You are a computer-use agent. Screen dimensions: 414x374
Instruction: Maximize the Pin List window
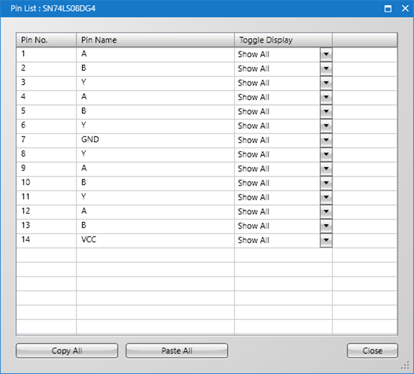pos(388,9)
